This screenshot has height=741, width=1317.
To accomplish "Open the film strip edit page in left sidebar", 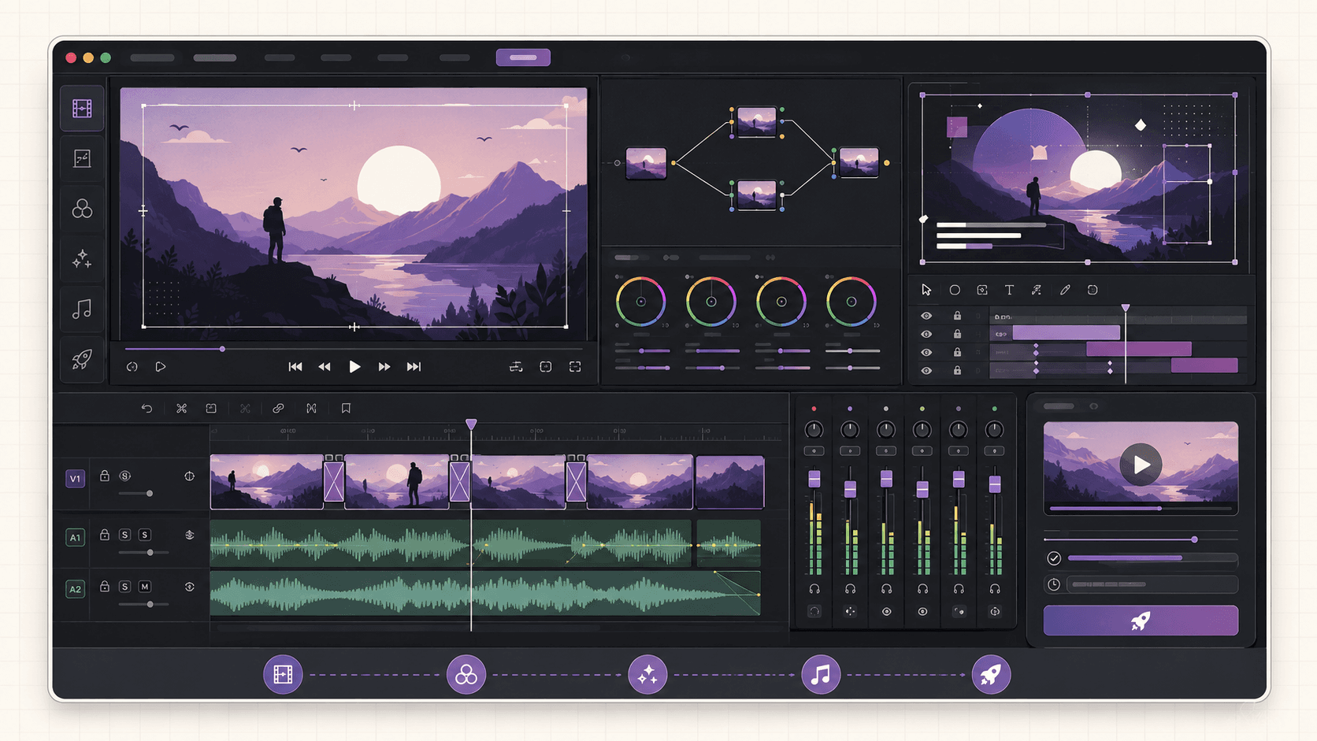I will coord(82,108).
